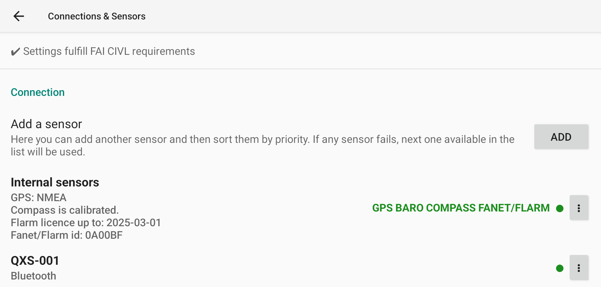Click the Bluetooth label under QXS-001

coord(33,276)
